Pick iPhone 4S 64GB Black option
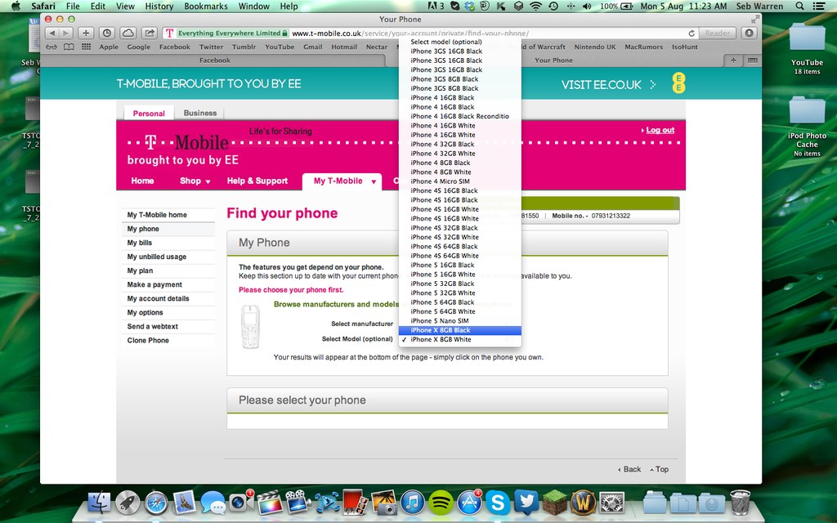 (x=460, y=247)
